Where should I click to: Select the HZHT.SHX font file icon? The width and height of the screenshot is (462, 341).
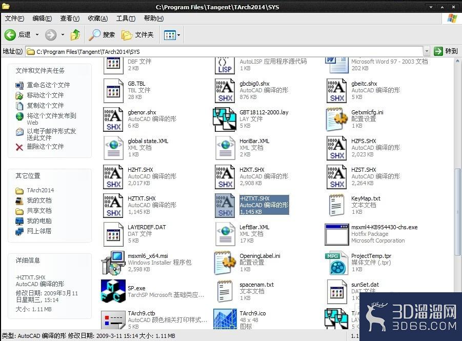point(113,176)
